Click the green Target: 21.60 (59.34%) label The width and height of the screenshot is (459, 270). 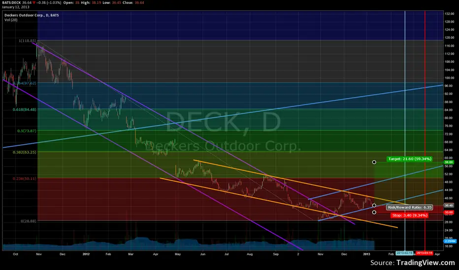tap(410, 159)
